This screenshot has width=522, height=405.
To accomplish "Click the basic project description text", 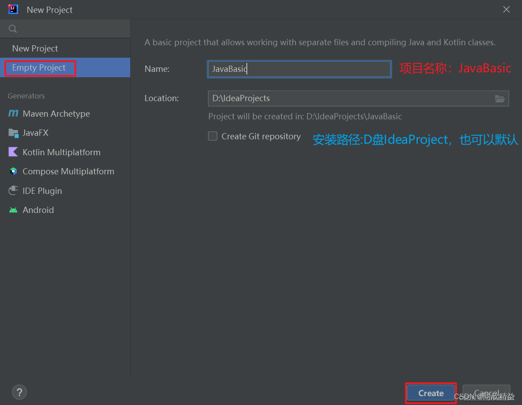I will point(320,42).
